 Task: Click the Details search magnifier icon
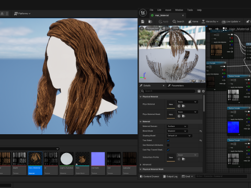(x=142, y=91)
